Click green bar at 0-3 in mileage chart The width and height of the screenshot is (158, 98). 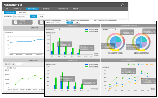53,49
